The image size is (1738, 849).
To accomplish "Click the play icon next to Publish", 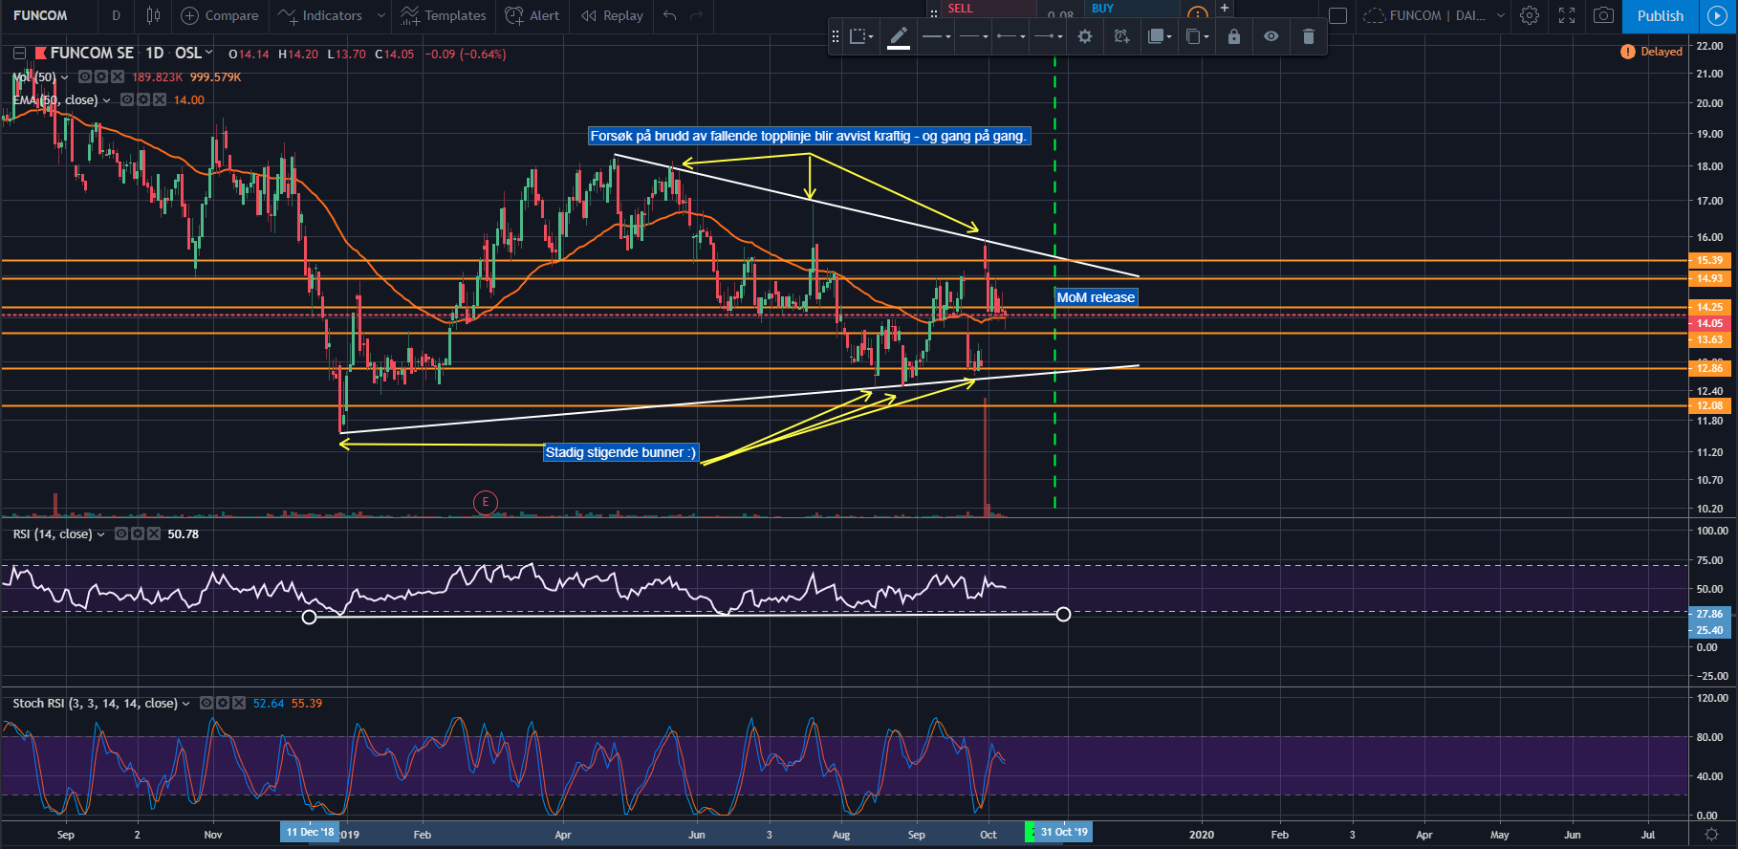I will tap(1717, 15).
